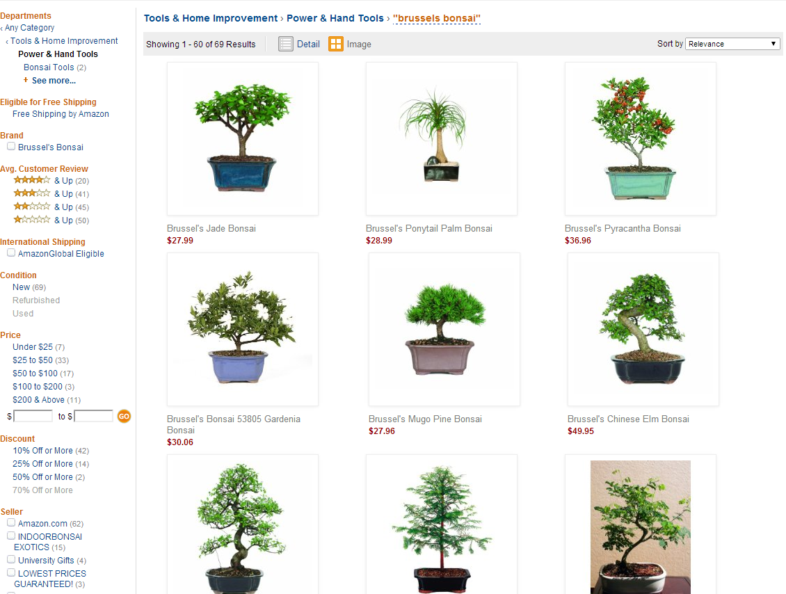Image resolution: width=786 pixels, height=594 pixels.
Task: Open Tools & Home Improvement breadcrumb
Action: click(x=211, y=18)
